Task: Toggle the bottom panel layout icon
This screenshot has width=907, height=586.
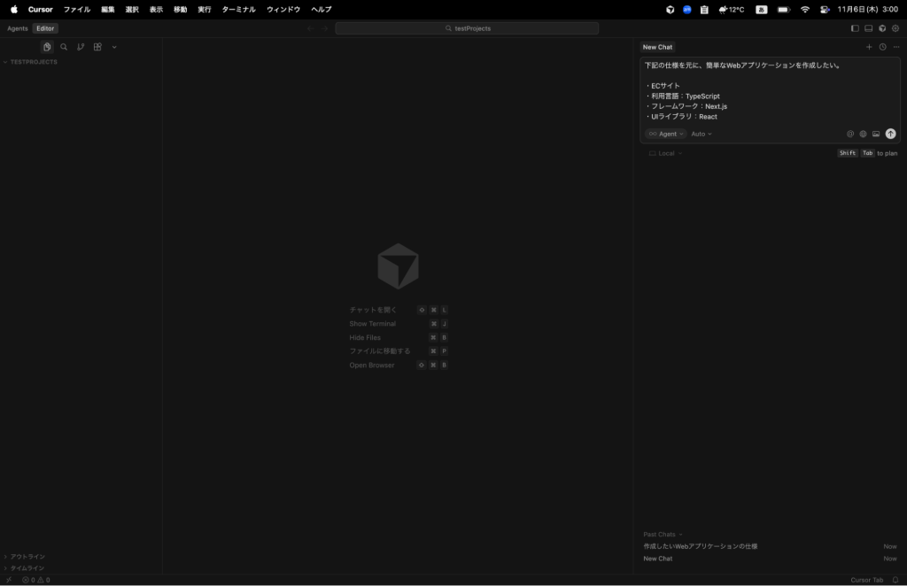Action: (x=868, y=28)
